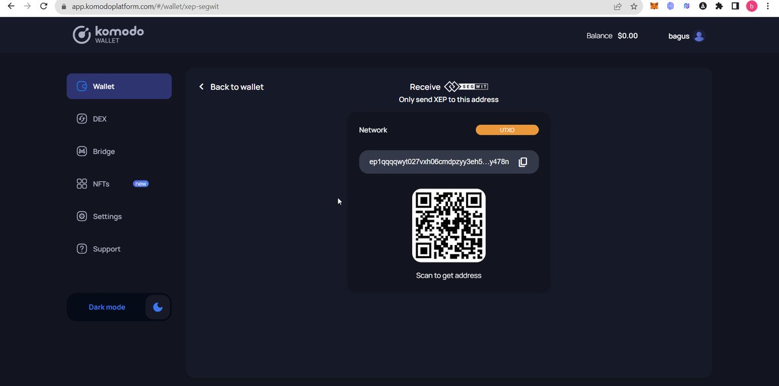Click the QR code image
The width and height of the screenshot is (779, 386).
449,225
